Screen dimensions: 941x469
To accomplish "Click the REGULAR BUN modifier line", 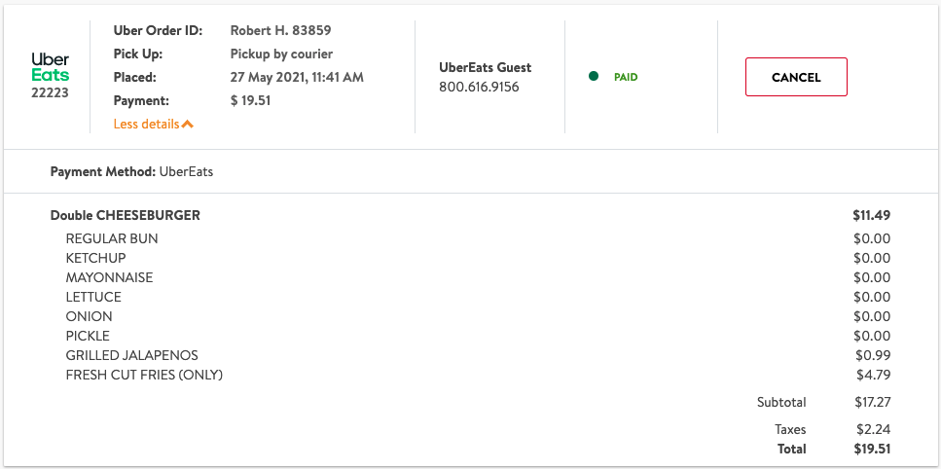I will tap(112, 238).
